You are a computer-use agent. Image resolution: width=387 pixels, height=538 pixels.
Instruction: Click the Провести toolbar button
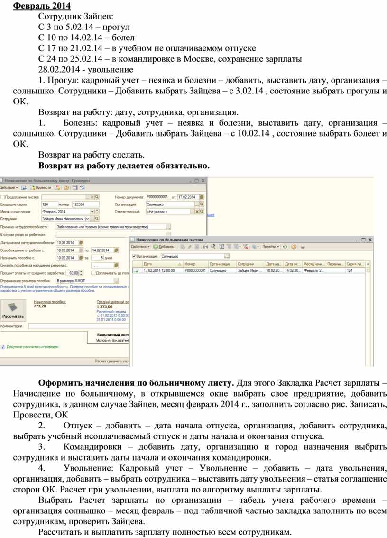pos(41,188)
